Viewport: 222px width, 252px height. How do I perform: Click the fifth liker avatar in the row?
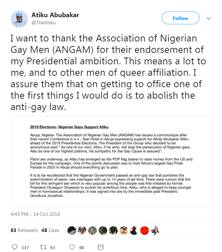[x=113, y=231]
